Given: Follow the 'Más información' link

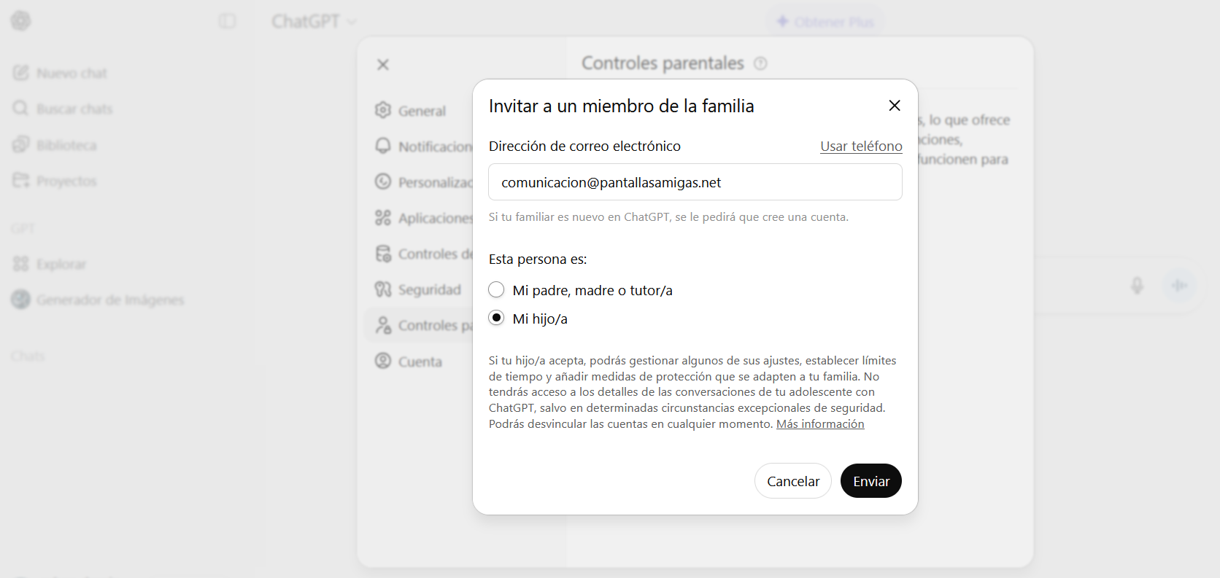Looking at the screenshot, I should click(x=819, y=424).
